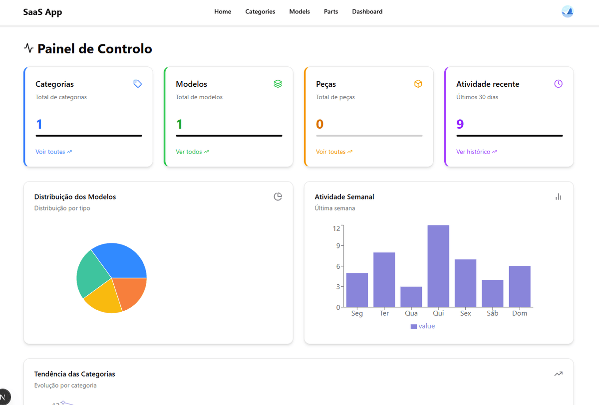This screenshot has width=599, height=405.
Task: Switch to the Categories page
Action: [260, 11]
